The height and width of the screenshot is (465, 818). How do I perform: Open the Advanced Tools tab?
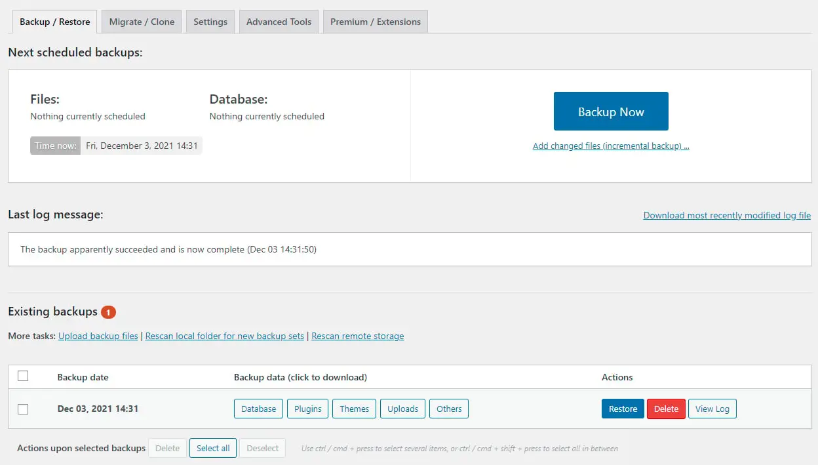pyautogui.click(x=279, y=22)
